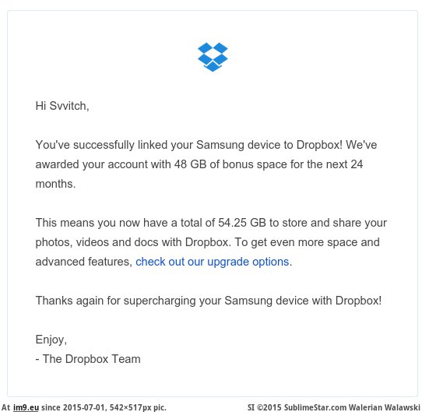
Task: Click the 'Hi Svvitch,' greeting line
Action: (62, 106)
